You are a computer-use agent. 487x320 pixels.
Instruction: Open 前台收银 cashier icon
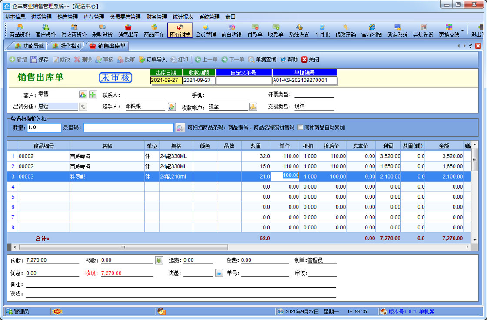(x=231, y=30)
